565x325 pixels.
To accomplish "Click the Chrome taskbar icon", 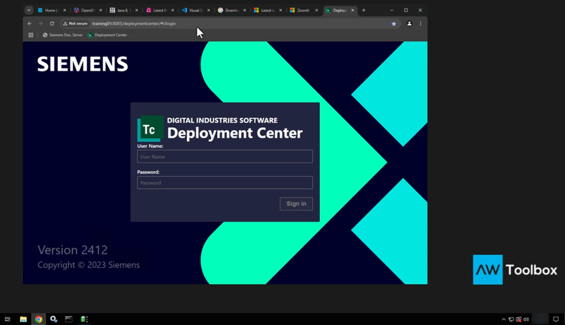I will (x=39, y=319).
